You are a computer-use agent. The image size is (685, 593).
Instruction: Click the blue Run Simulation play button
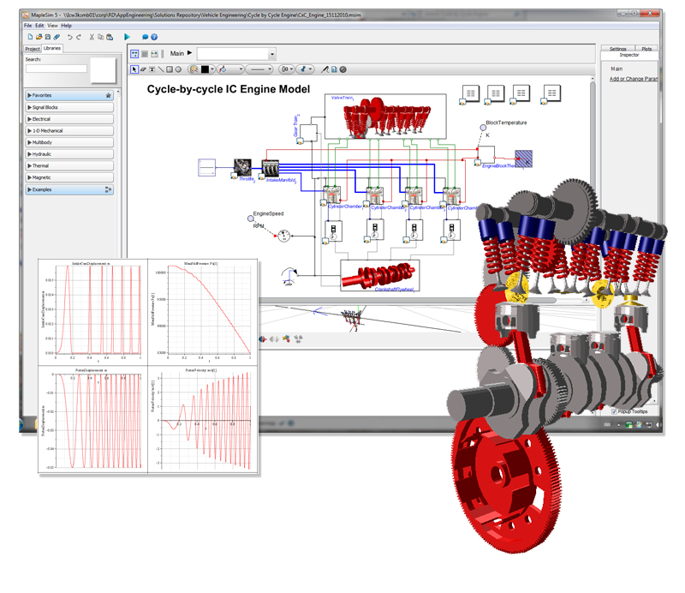point(127,37)
